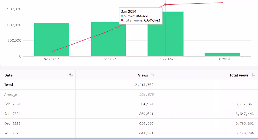Select the small Feb 2024 bar
This screenshot has height=139, width=258.
tap(223, 55)
